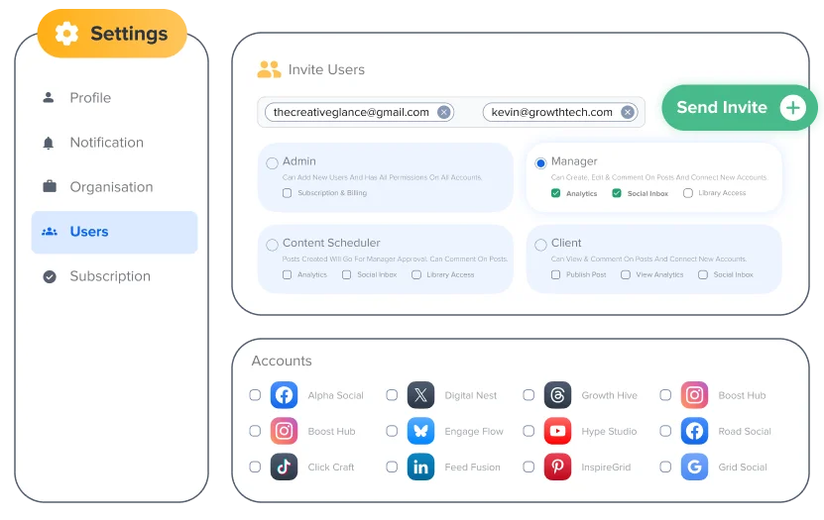
Task: Remove kevin@growthtech.com from invite list
Action: 628,112
